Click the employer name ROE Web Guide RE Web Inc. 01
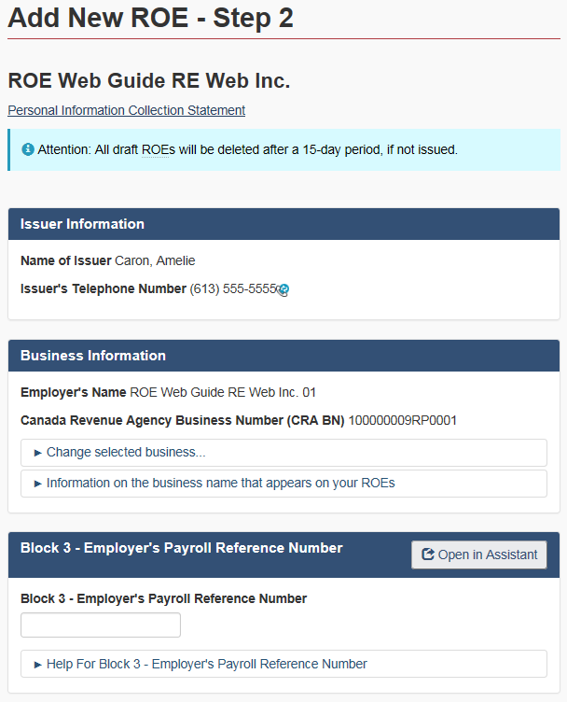This screenshot has height=702, width=567. pos(223,392)
